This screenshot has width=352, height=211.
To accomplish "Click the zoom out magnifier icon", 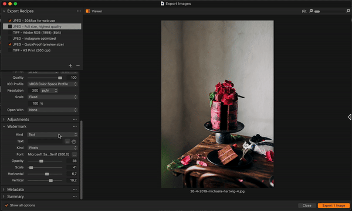I will tap(311, 11).
